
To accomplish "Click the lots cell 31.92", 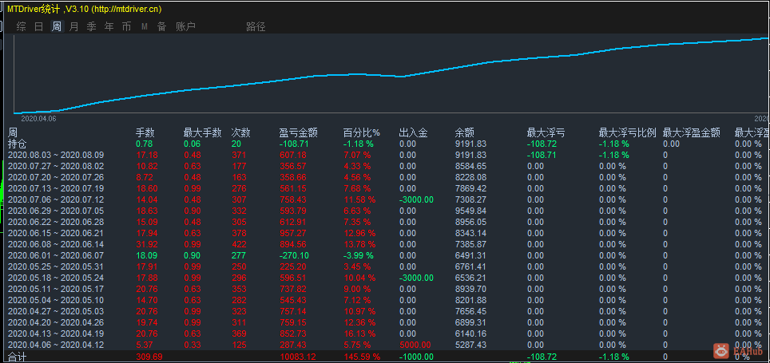I will (x=147, y=244).
